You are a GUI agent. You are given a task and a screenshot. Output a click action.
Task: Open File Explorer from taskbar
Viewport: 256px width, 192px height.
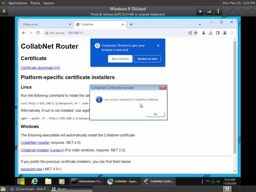point(48,181)
